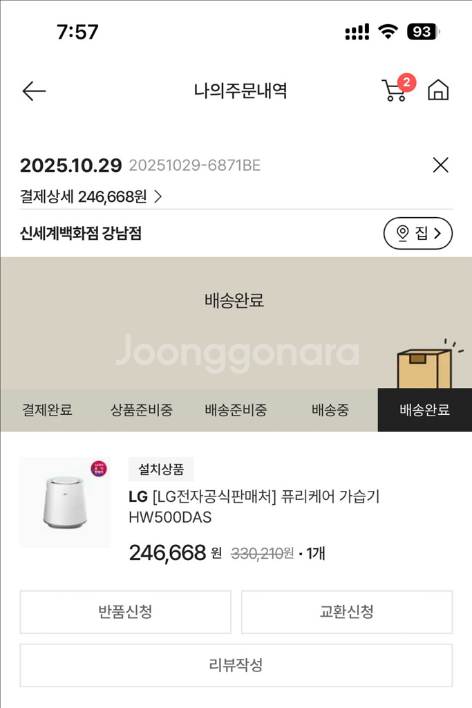Tap the location pin inside the 집 button
The height and width of the screenshot is (708, 472).
pyautogui.click(x=404, y=234)
